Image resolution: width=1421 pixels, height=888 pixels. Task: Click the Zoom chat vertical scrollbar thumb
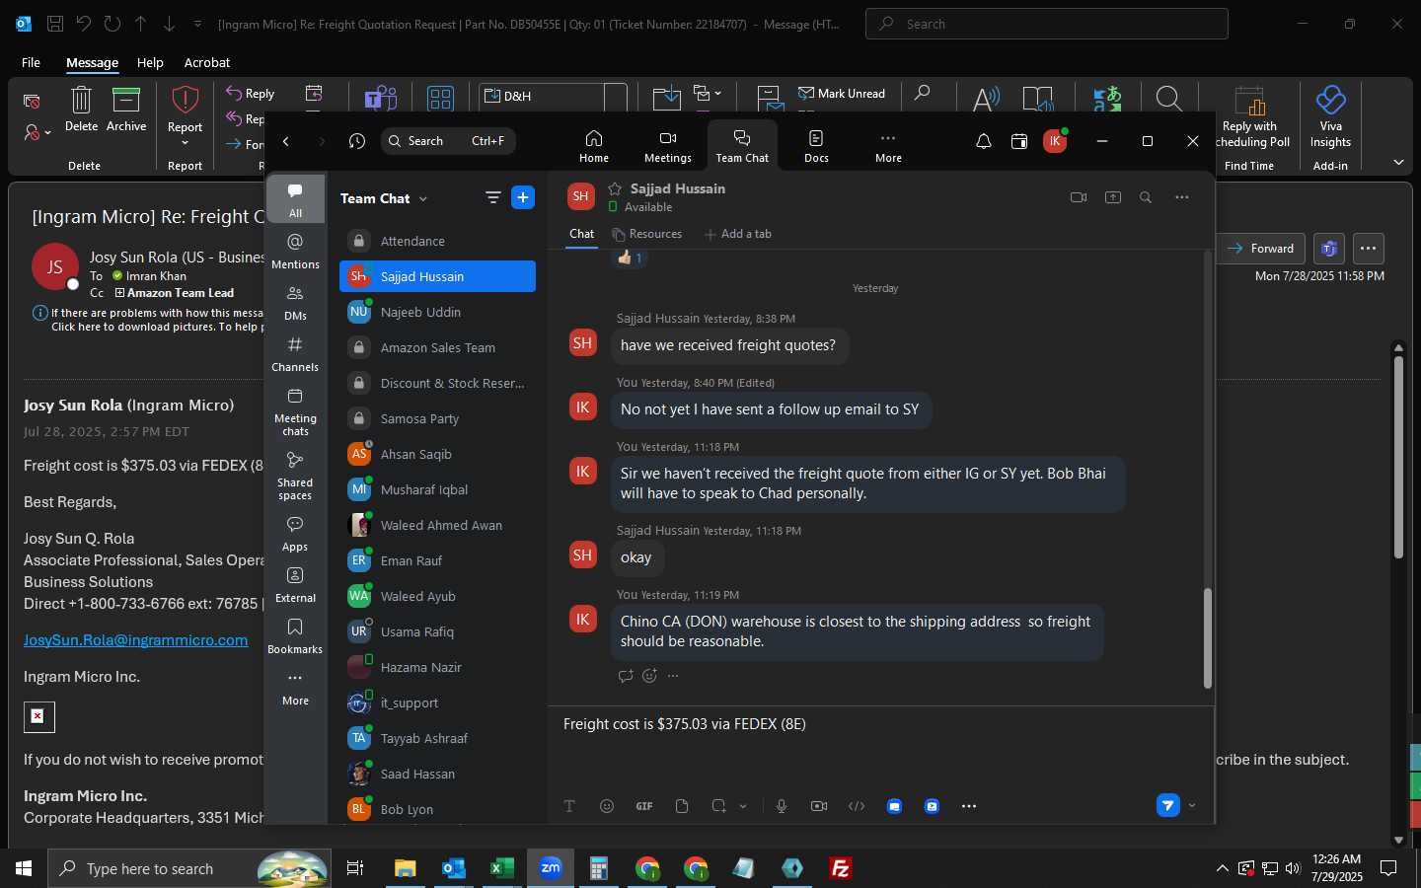point(1207,637)
